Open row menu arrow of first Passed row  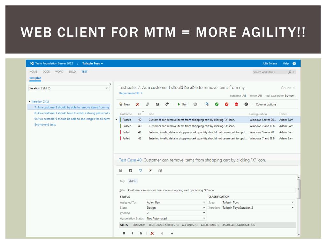[x=116, y=120]
